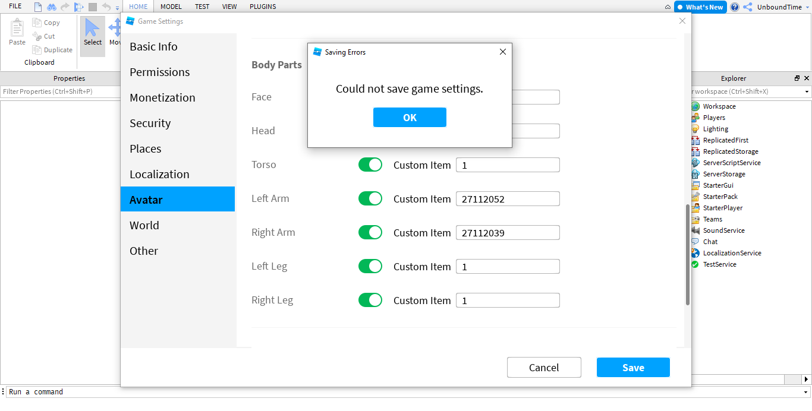Click the Select arrow tool
The image size is (812, 411).
tap(93, 33)
